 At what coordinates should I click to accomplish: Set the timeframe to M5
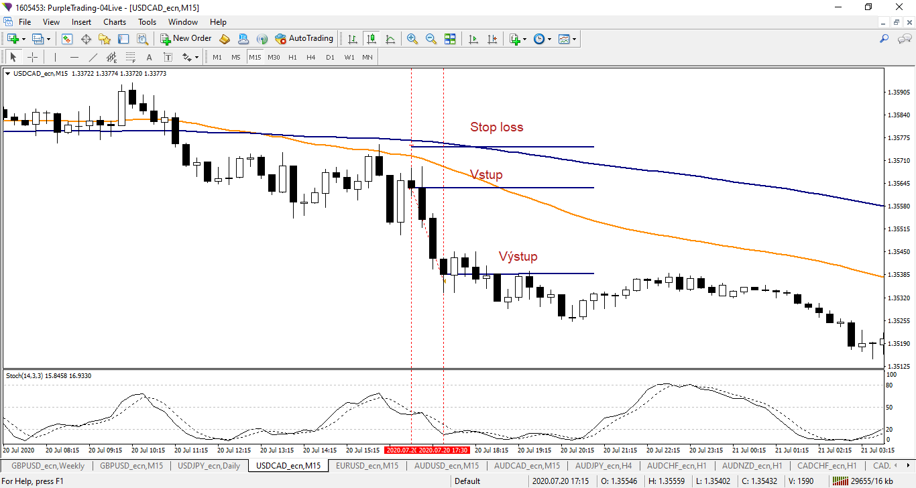click(236, 57)
